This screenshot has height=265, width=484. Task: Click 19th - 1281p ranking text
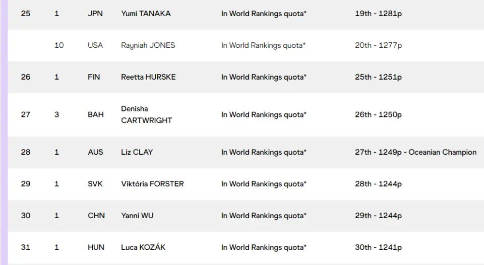point(379,14)
